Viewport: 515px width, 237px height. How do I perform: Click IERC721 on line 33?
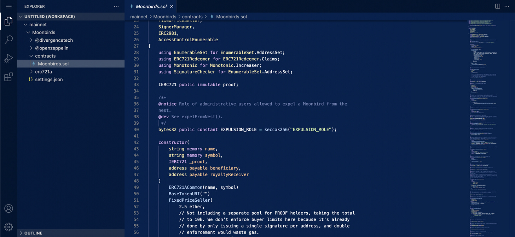click(167, 85)
